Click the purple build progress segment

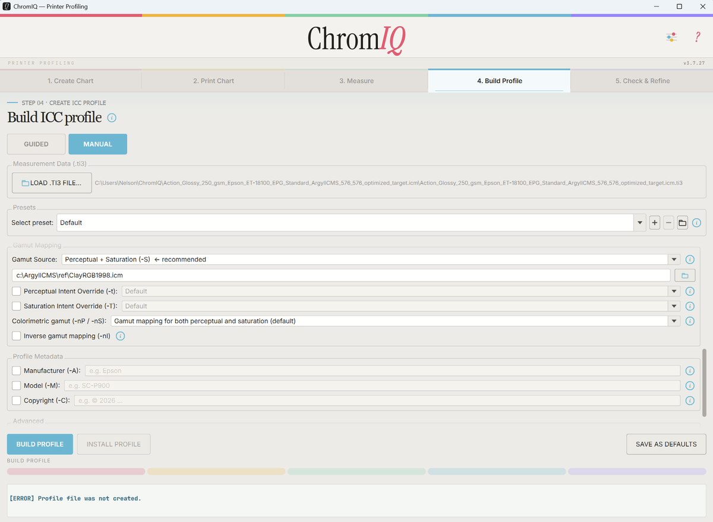[637, 472]
